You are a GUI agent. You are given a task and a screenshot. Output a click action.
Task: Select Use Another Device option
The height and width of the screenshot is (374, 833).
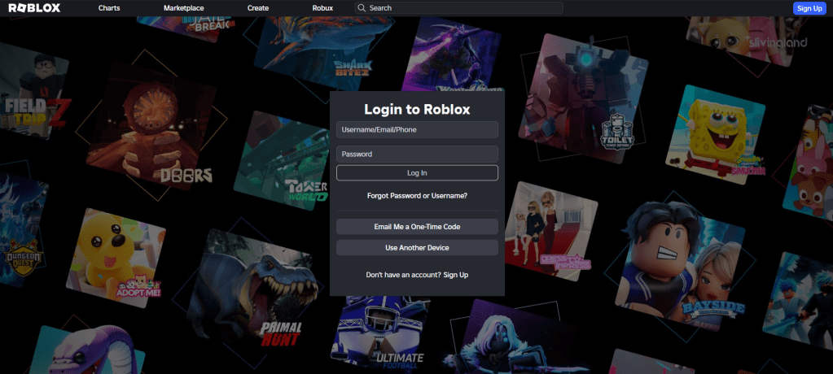pyautogui.click(x=417, y=248)
